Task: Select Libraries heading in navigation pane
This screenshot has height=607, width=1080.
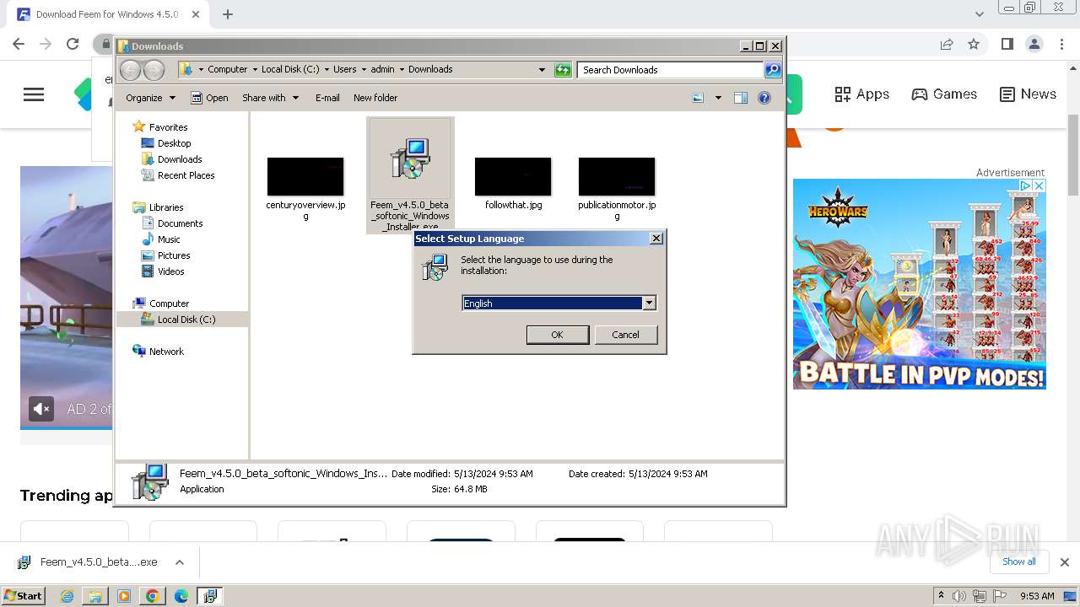Action: coord(166,207)
